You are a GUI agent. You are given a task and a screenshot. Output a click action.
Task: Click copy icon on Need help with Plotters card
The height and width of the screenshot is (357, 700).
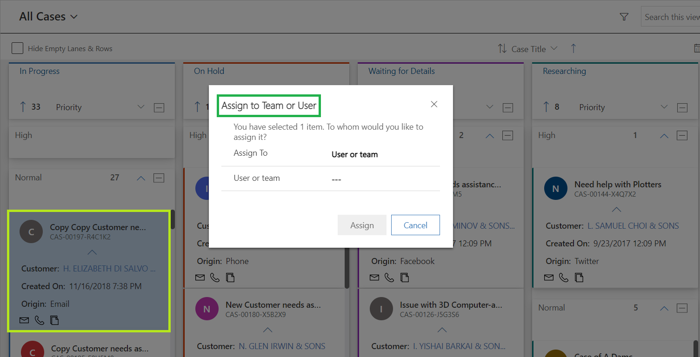[579, 278]
